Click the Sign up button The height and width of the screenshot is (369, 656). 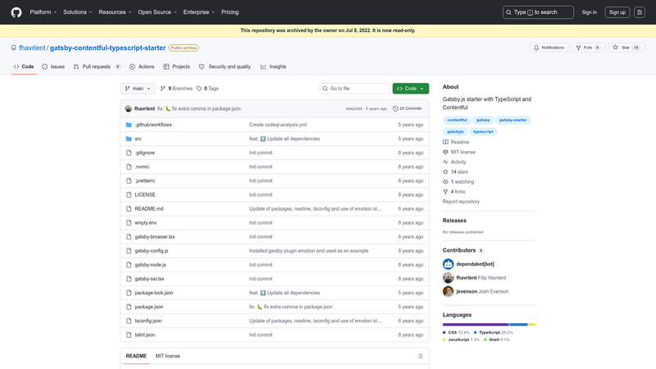coord(617,12)
